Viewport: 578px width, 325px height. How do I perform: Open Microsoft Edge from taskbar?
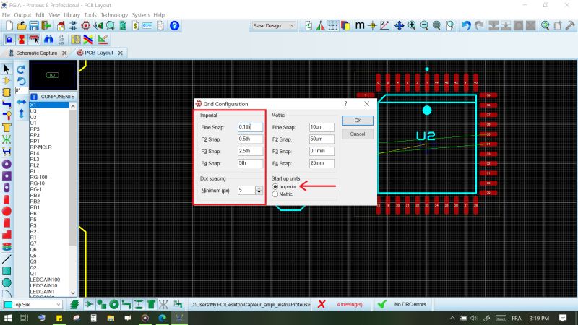[x=162, y=318]
